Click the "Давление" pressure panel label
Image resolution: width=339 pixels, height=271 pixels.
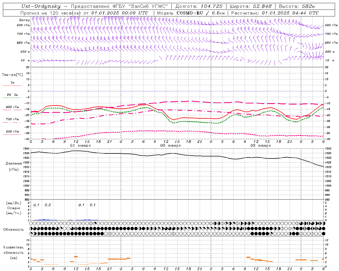coord(14,164)
